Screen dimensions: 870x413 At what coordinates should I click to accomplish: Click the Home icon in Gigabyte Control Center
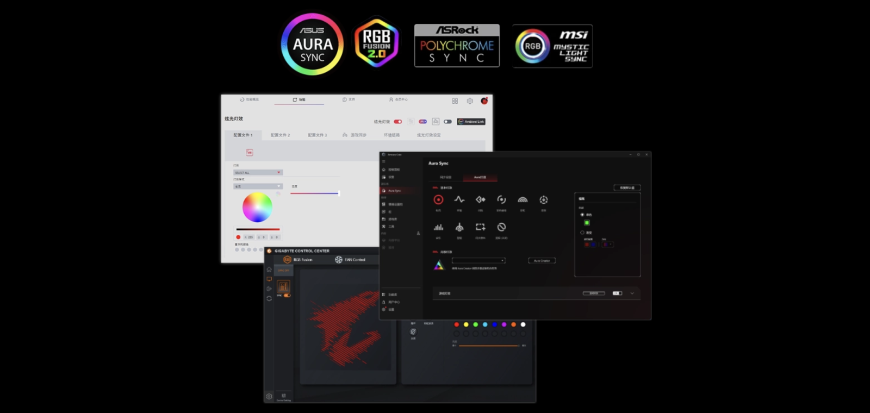(269, 270)
